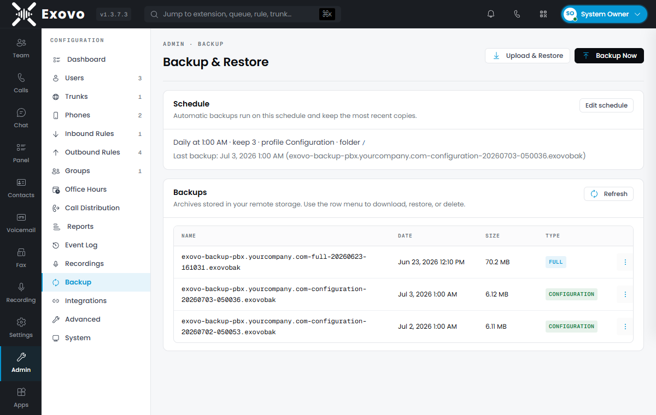The height and width of the screenshot is (415, 656).
Task: Open the phone dialer icon
Action: pyautogui.click(x=517, y=14)
